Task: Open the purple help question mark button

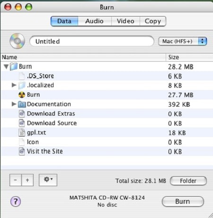Action: pyautogui.click(x=16, y=201)
